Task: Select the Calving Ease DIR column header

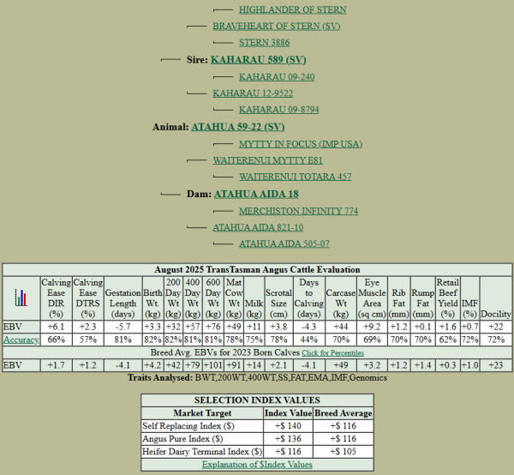Action: click(56, 298)
